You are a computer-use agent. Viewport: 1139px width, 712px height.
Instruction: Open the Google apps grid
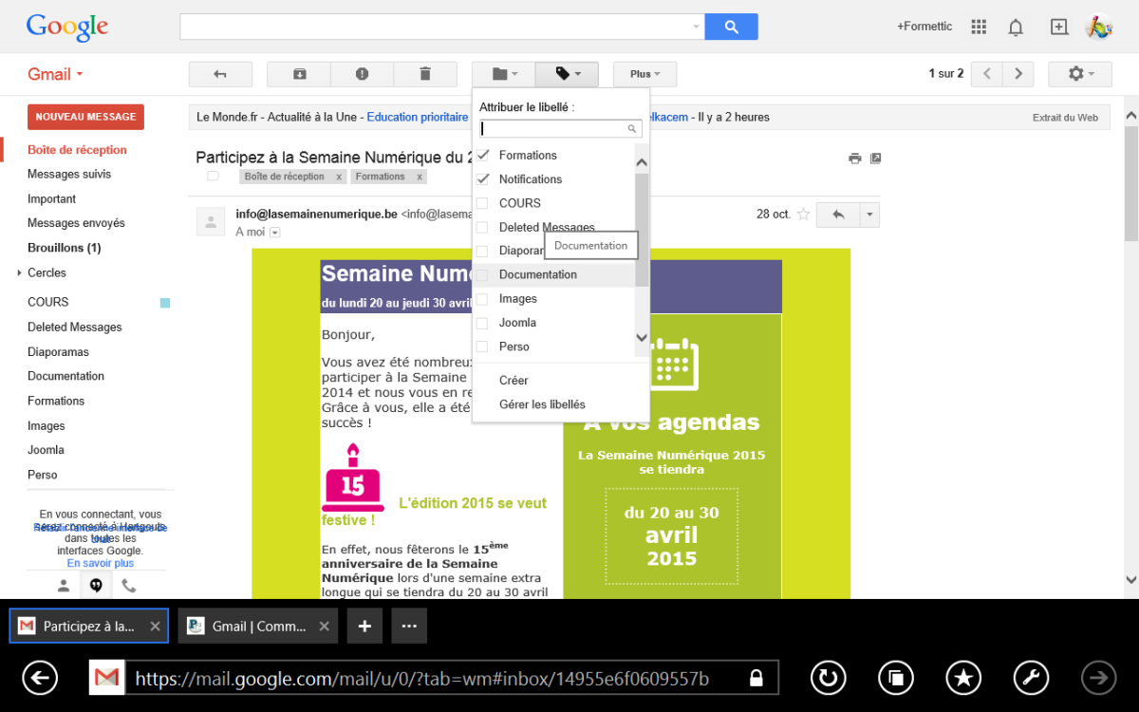pyautogui.click(x=980, y=27)
